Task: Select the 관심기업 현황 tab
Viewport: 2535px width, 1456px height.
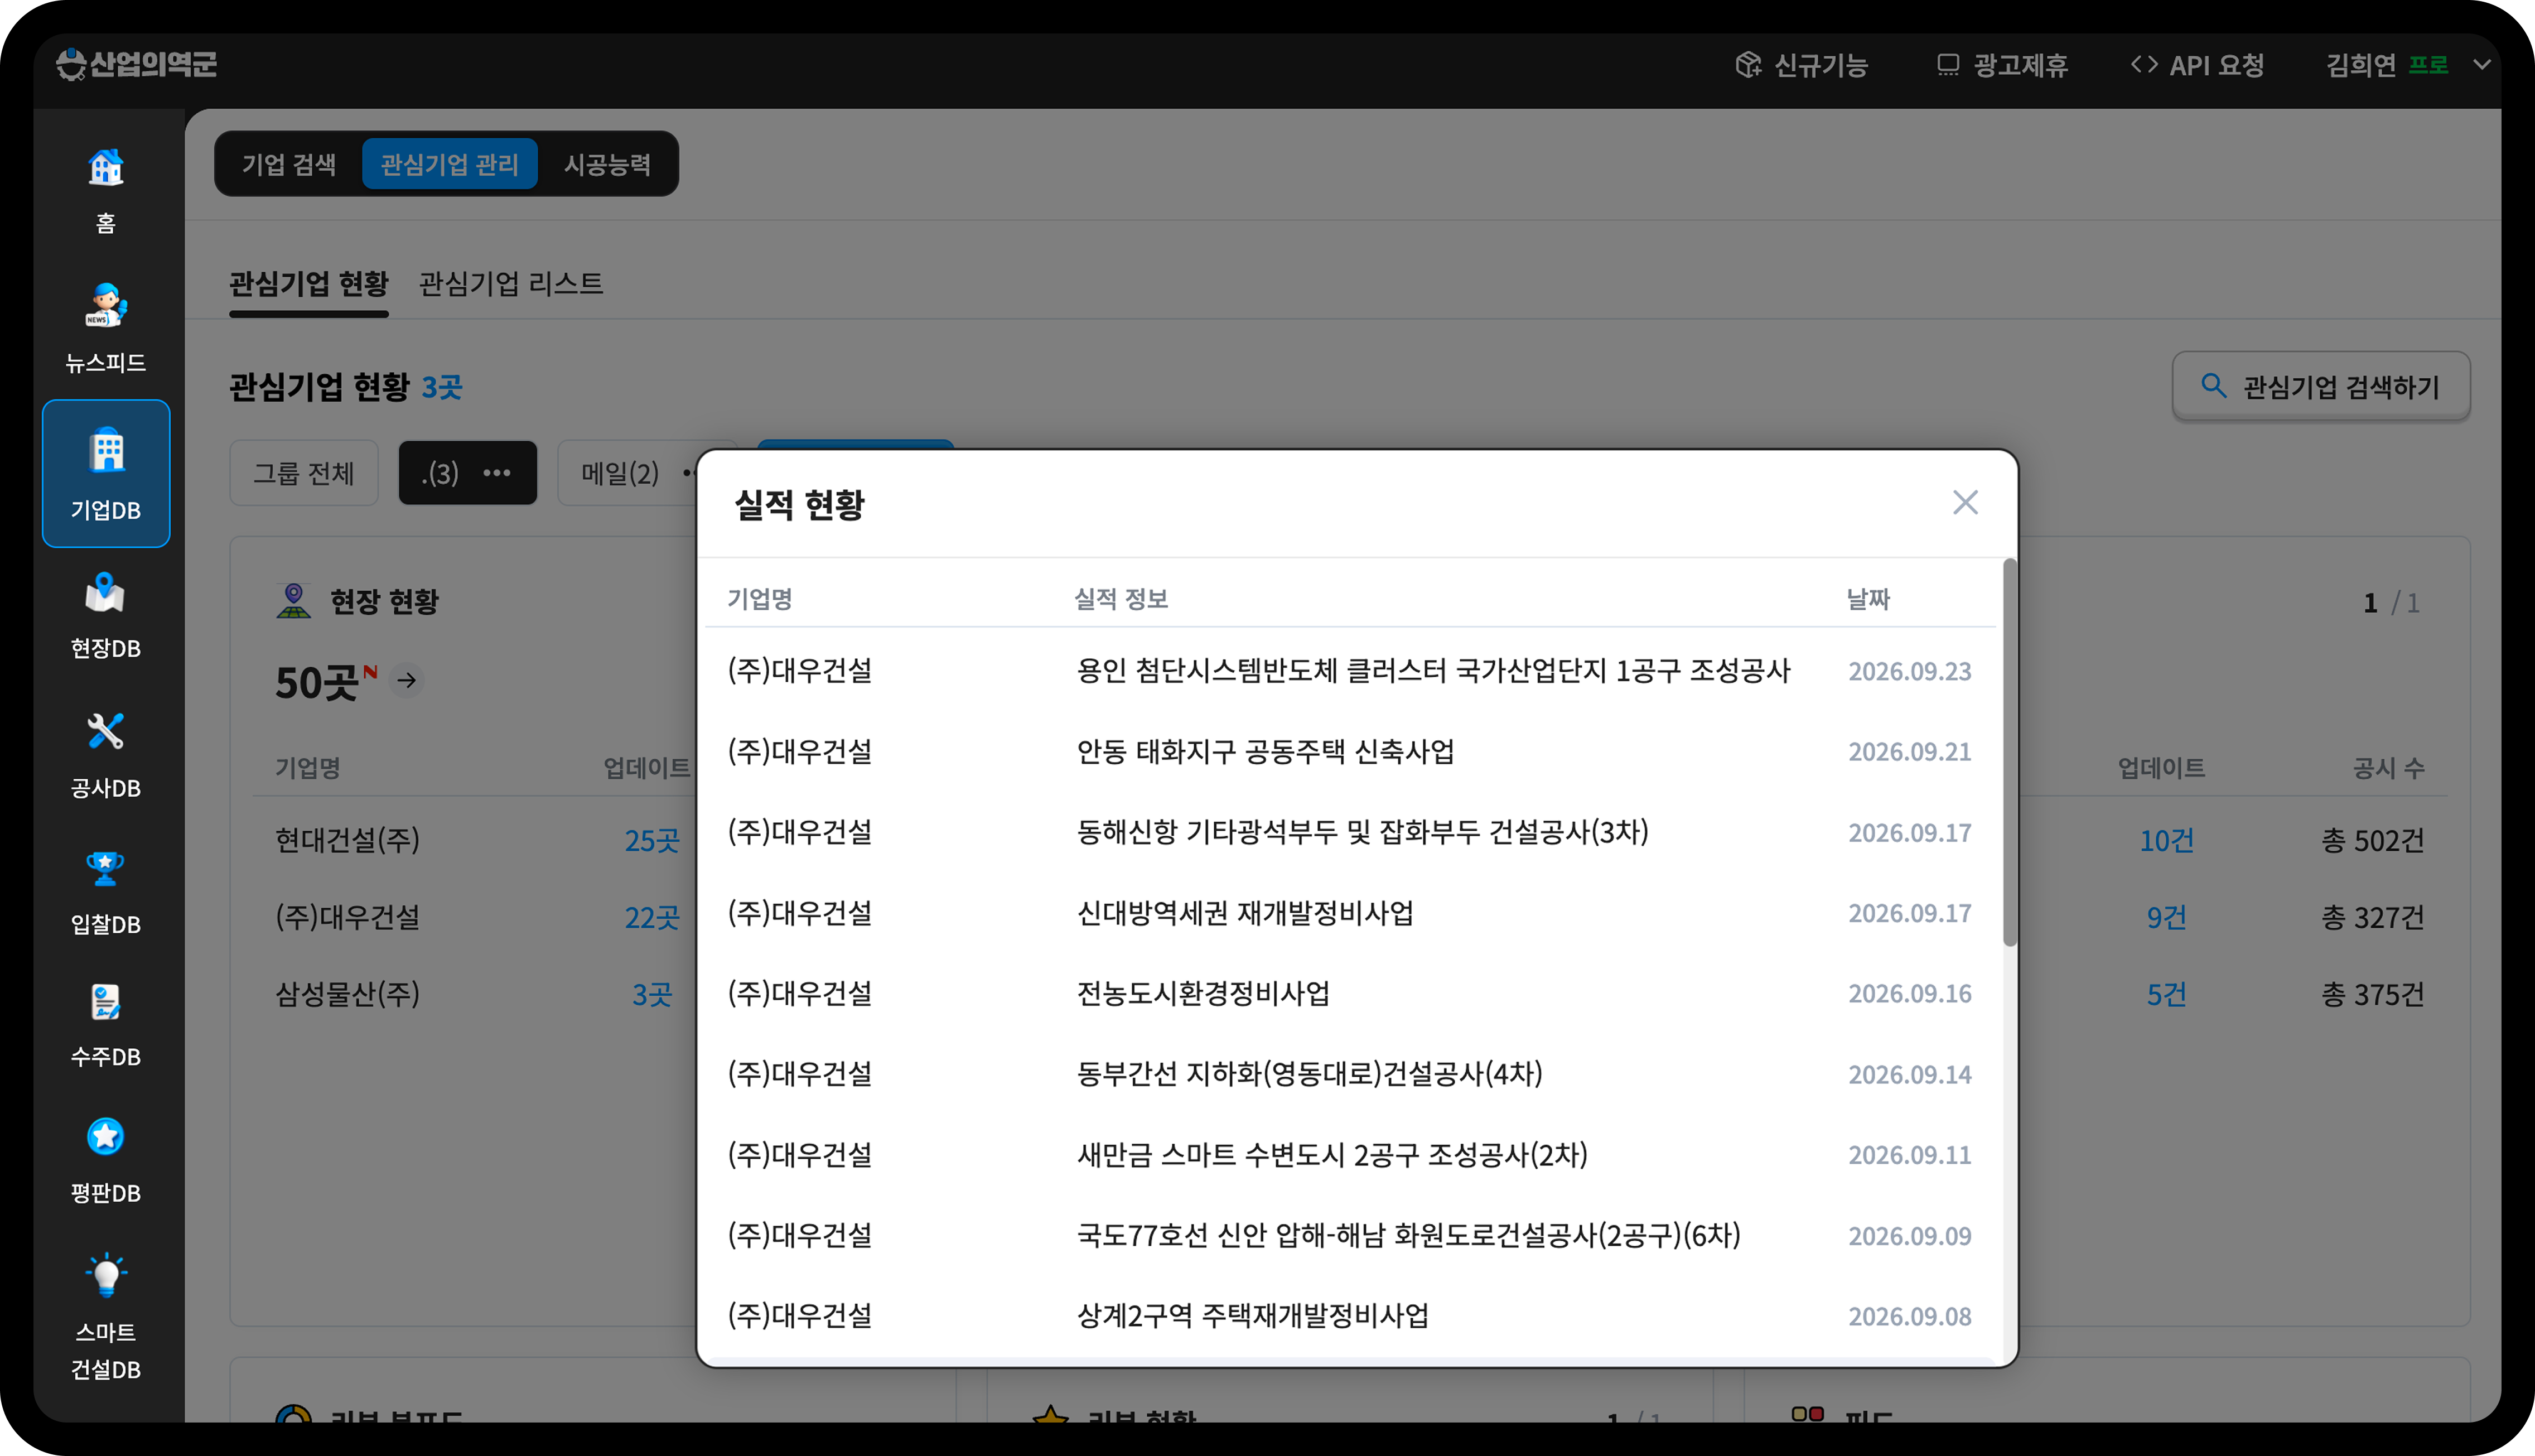Action: click(309, 284)
